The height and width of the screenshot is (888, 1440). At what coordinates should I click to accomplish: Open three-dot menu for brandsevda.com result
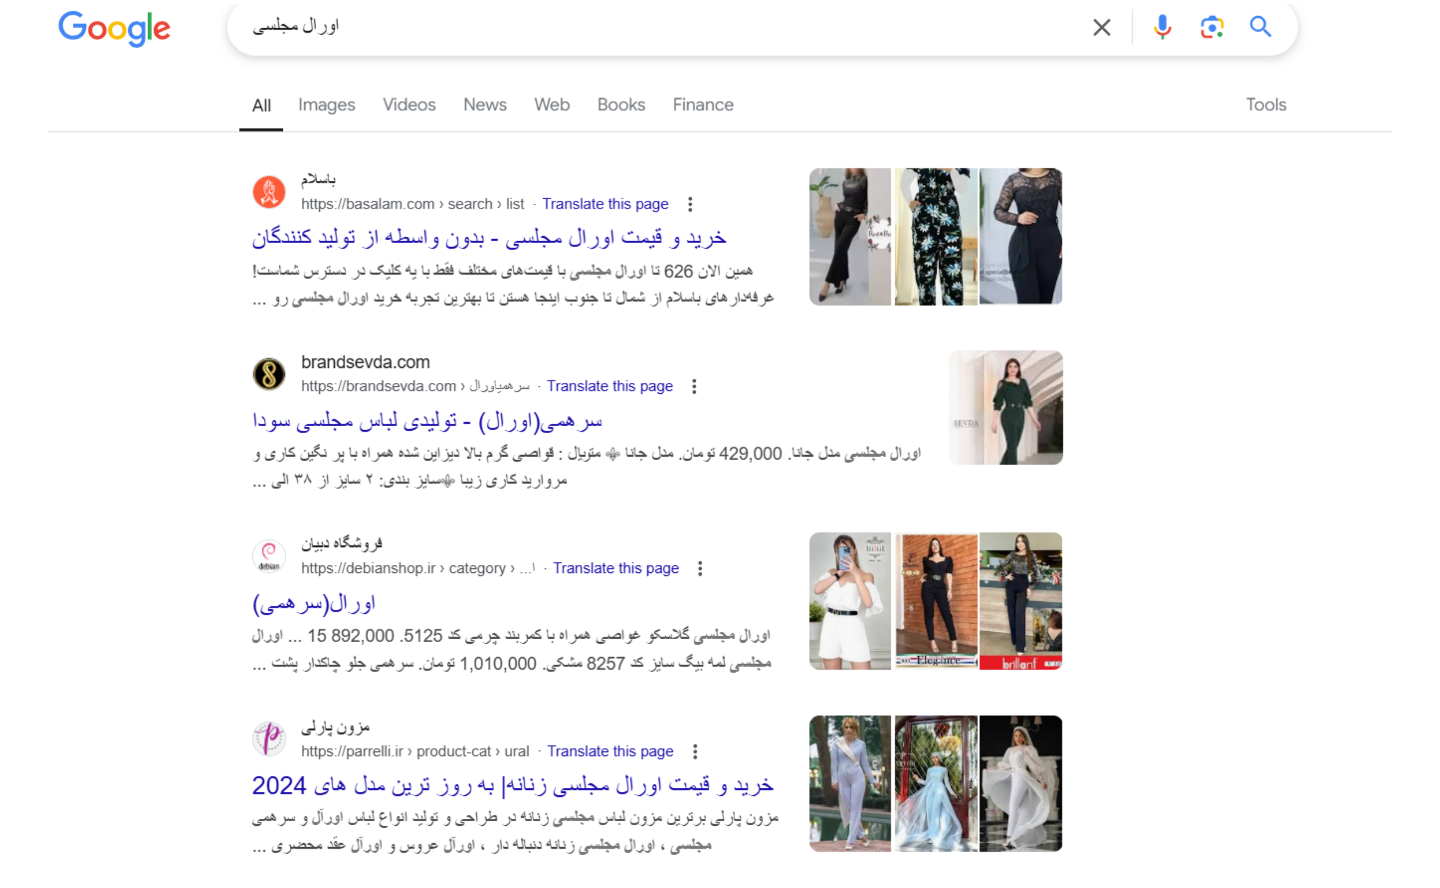694,386
